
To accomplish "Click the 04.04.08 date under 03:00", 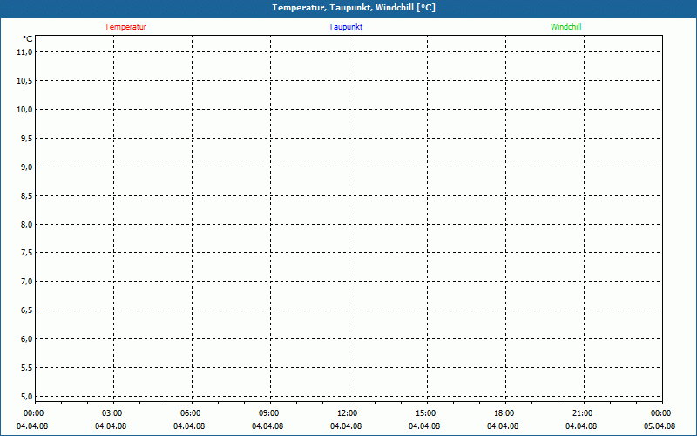I will 111,426.
